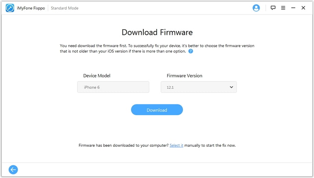Open the feedback chat bubble icon
This screenshot has width=314, height=178.
[273, 8]
